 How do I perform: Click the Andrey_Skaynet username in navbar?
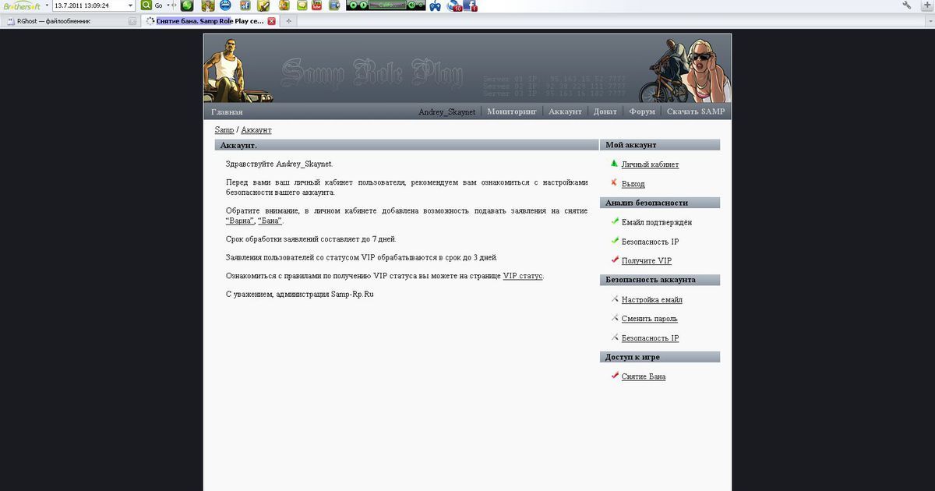pos(446,112)
